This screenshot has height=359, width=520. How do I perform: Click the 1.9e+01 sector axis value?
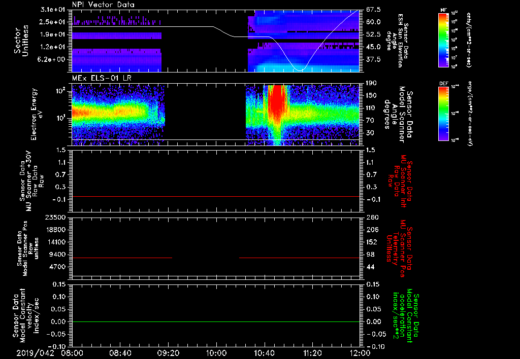tap(54, 34)
